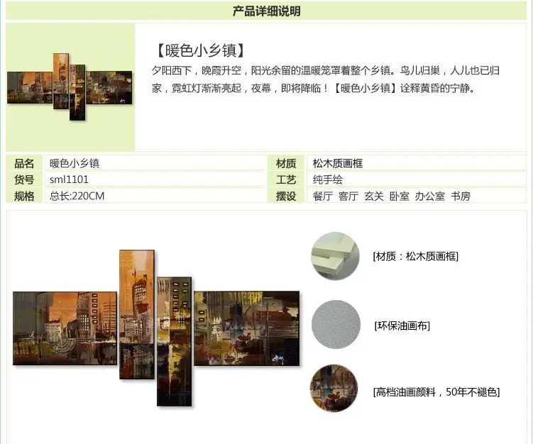Select the table value 松木质画框
Viewport: 533px width, 444px height.
(x=338, y=163)
